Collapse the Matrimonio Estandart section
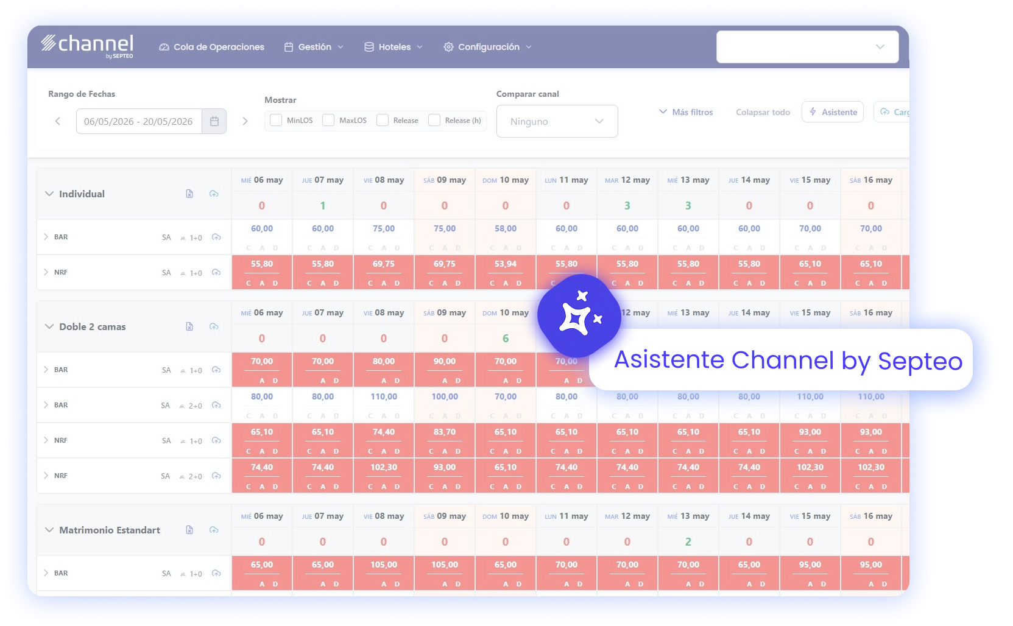Image resolution: width=1013 pixels, height=626 pixels. [49, 530]
